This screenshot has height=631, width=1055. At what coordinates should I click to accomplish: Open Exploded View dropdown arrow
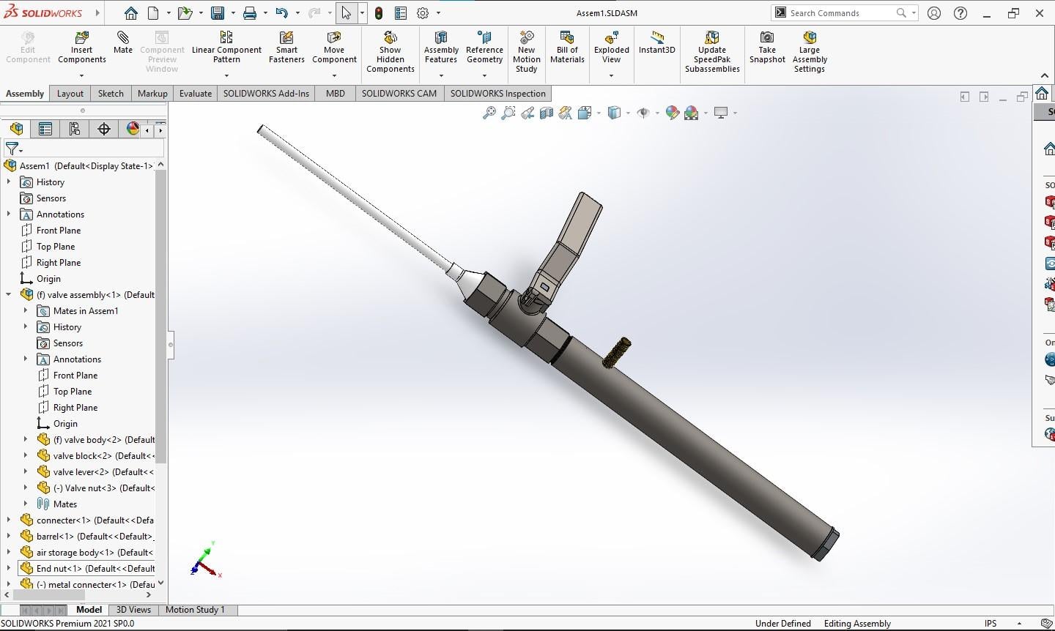(x=611, y=75)
